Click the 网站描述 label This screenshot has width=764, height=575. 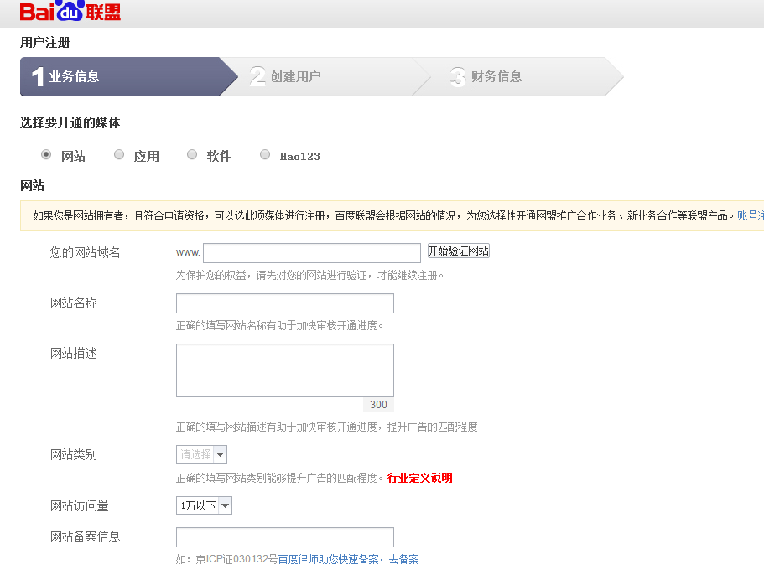click(74, 354)
